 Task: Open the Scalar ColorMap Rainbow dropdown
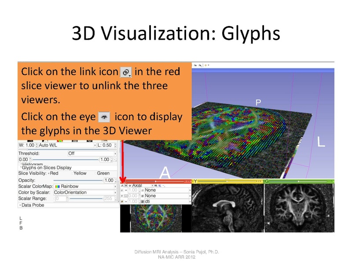(85, 187)
